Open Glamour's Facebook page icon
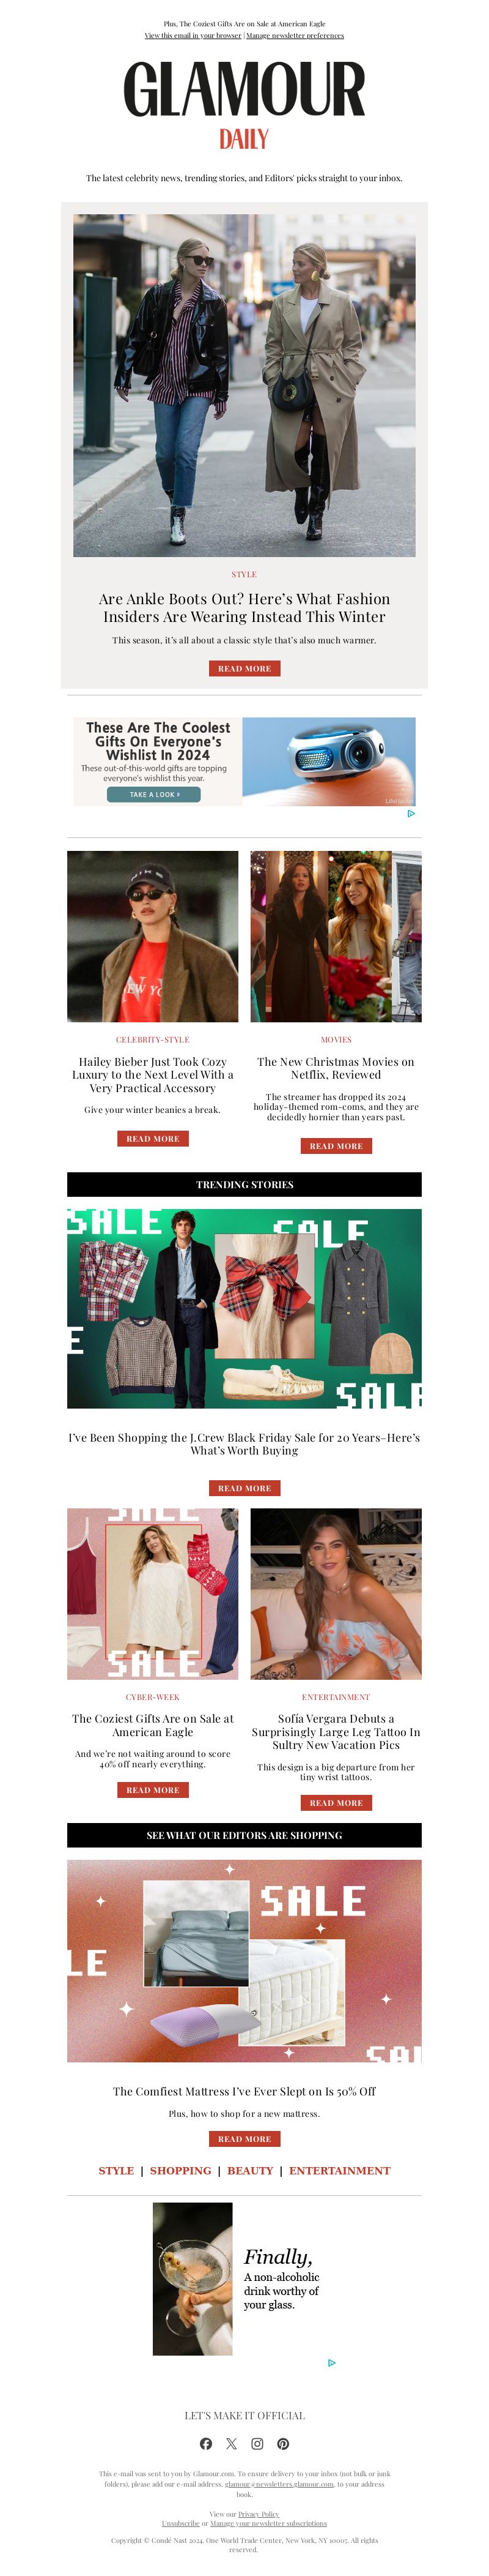489x2576 pixels. [205, 2443]
